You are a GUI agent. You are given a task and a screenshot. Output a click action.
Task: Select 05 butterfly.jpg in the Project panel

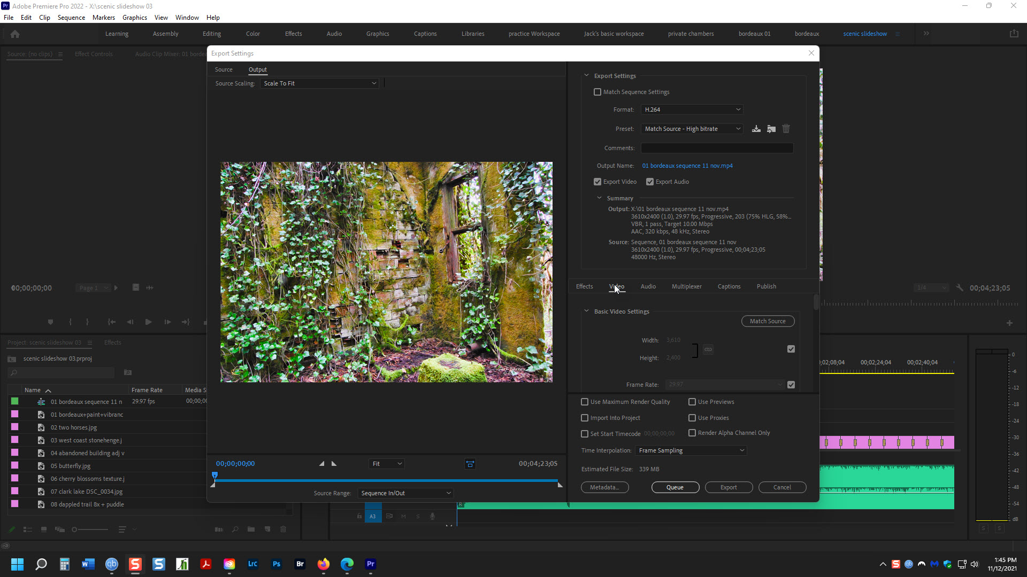click(x=70, y=465)
